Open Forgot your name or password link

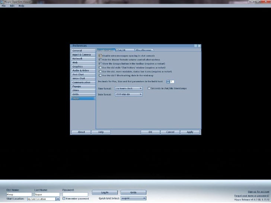coord(252,196)
